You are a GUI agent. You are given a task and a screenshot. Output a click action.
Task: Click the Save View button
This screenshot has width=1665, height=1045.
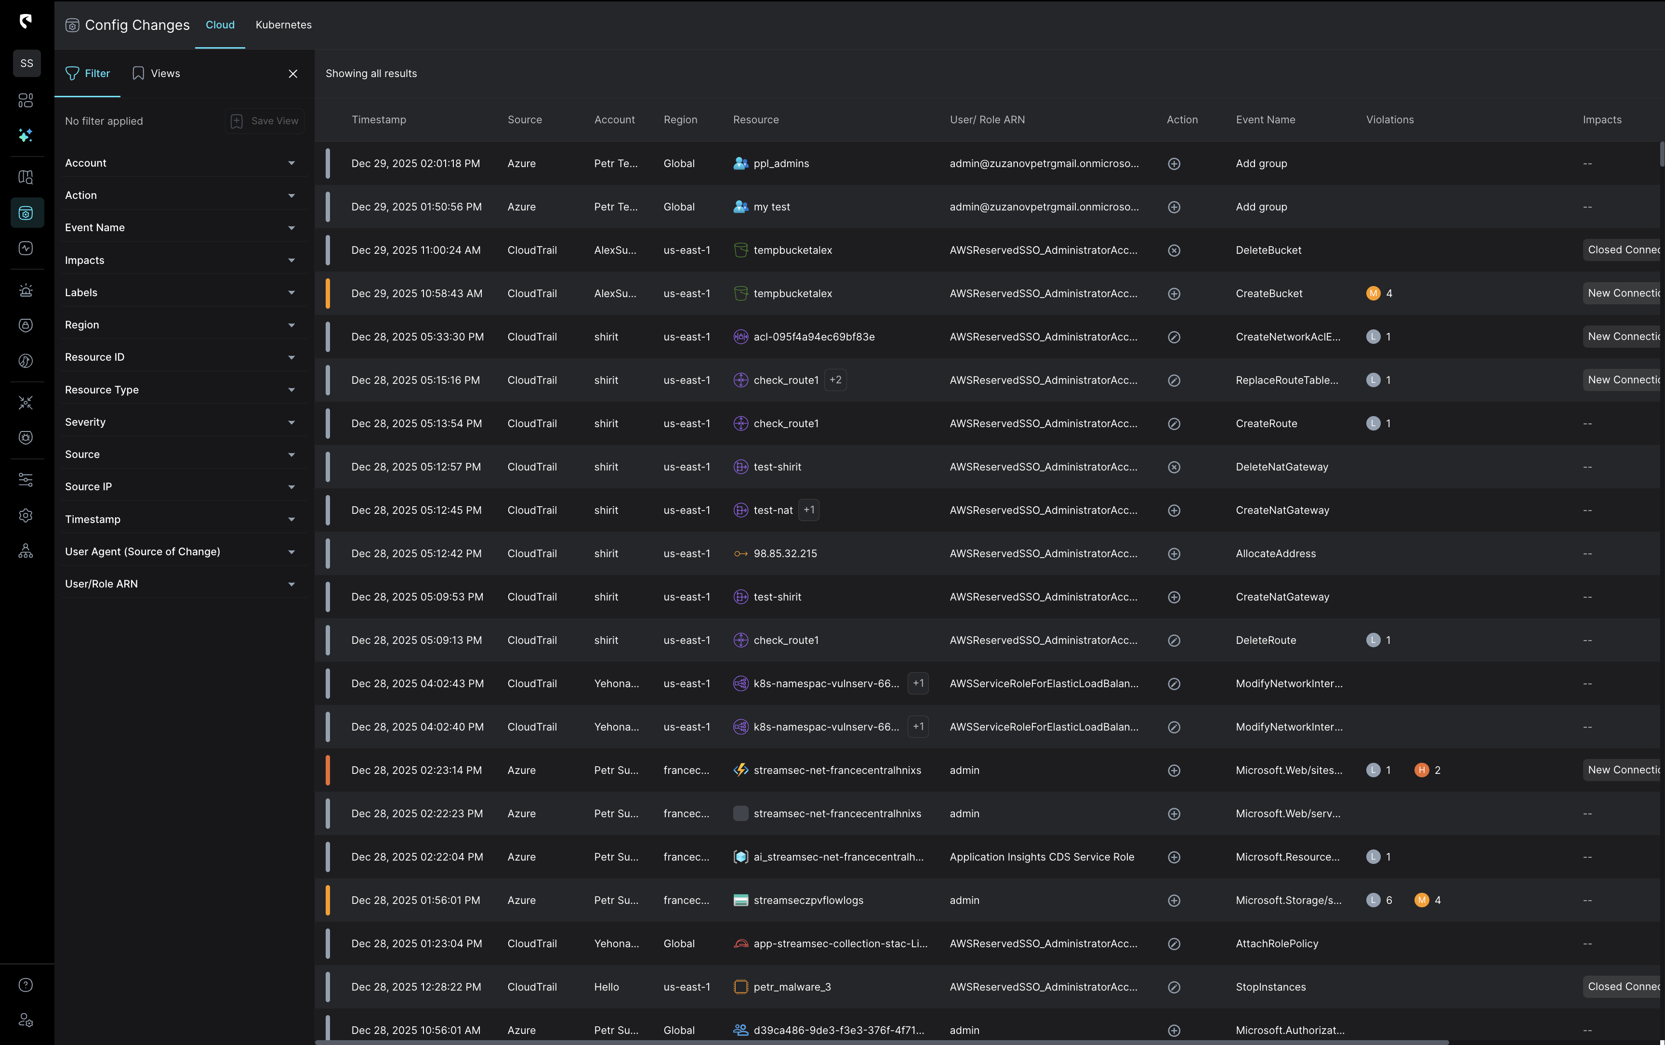[265, 121]
